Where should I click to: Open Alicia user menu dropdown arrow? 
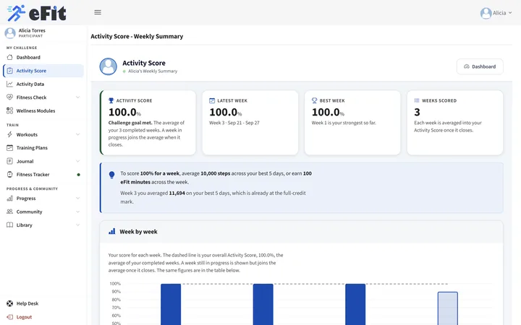(x=510, y=13)
